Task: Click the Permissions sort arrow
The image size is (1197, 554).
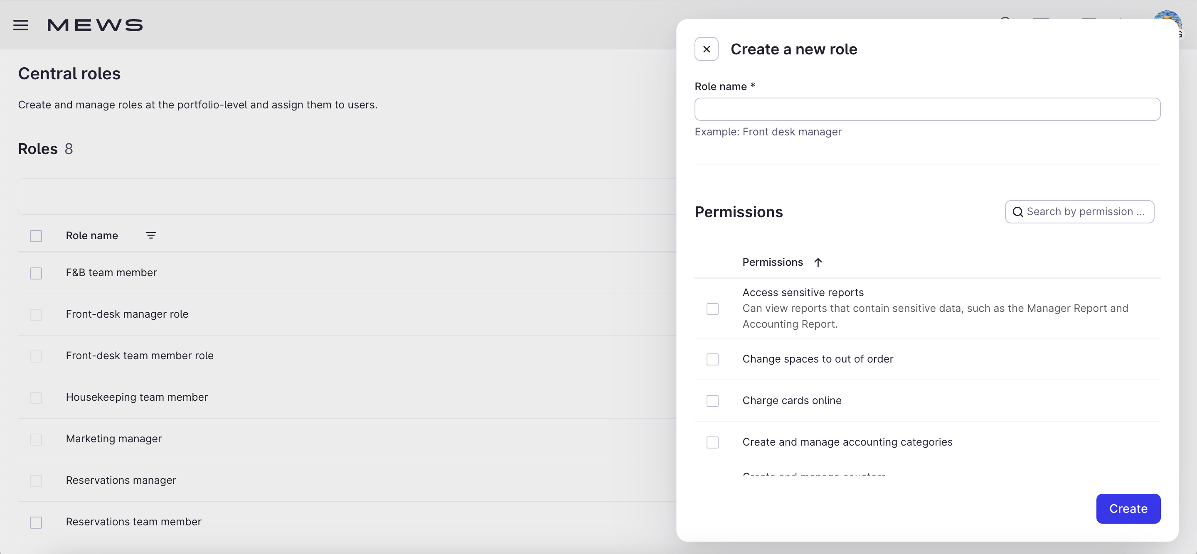Action: 818,262
